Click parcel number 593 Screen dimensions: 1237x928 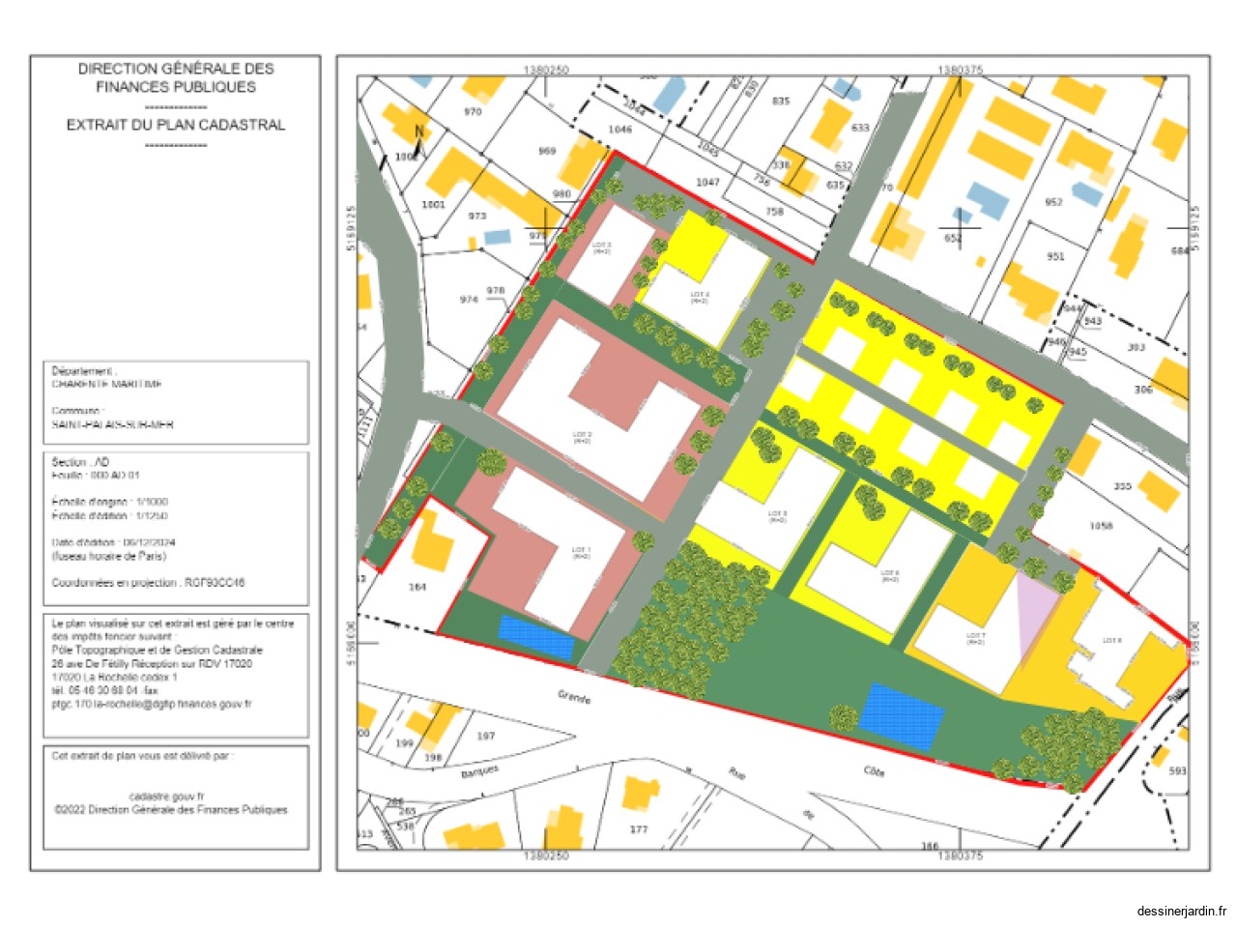click(1177, 770)
